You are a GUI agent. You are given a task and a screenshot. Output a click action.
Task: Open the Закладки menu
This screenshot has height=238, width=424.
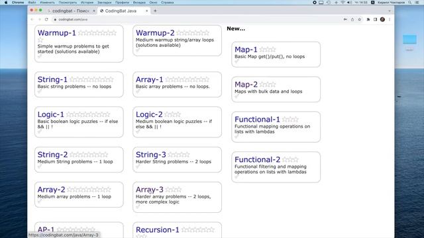[105, 3]
